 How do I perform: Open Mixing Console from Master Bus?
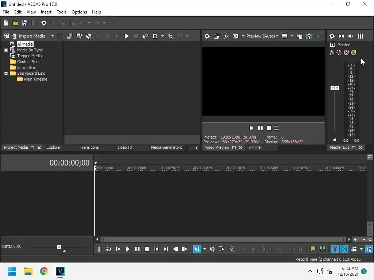tap(360, 36)
